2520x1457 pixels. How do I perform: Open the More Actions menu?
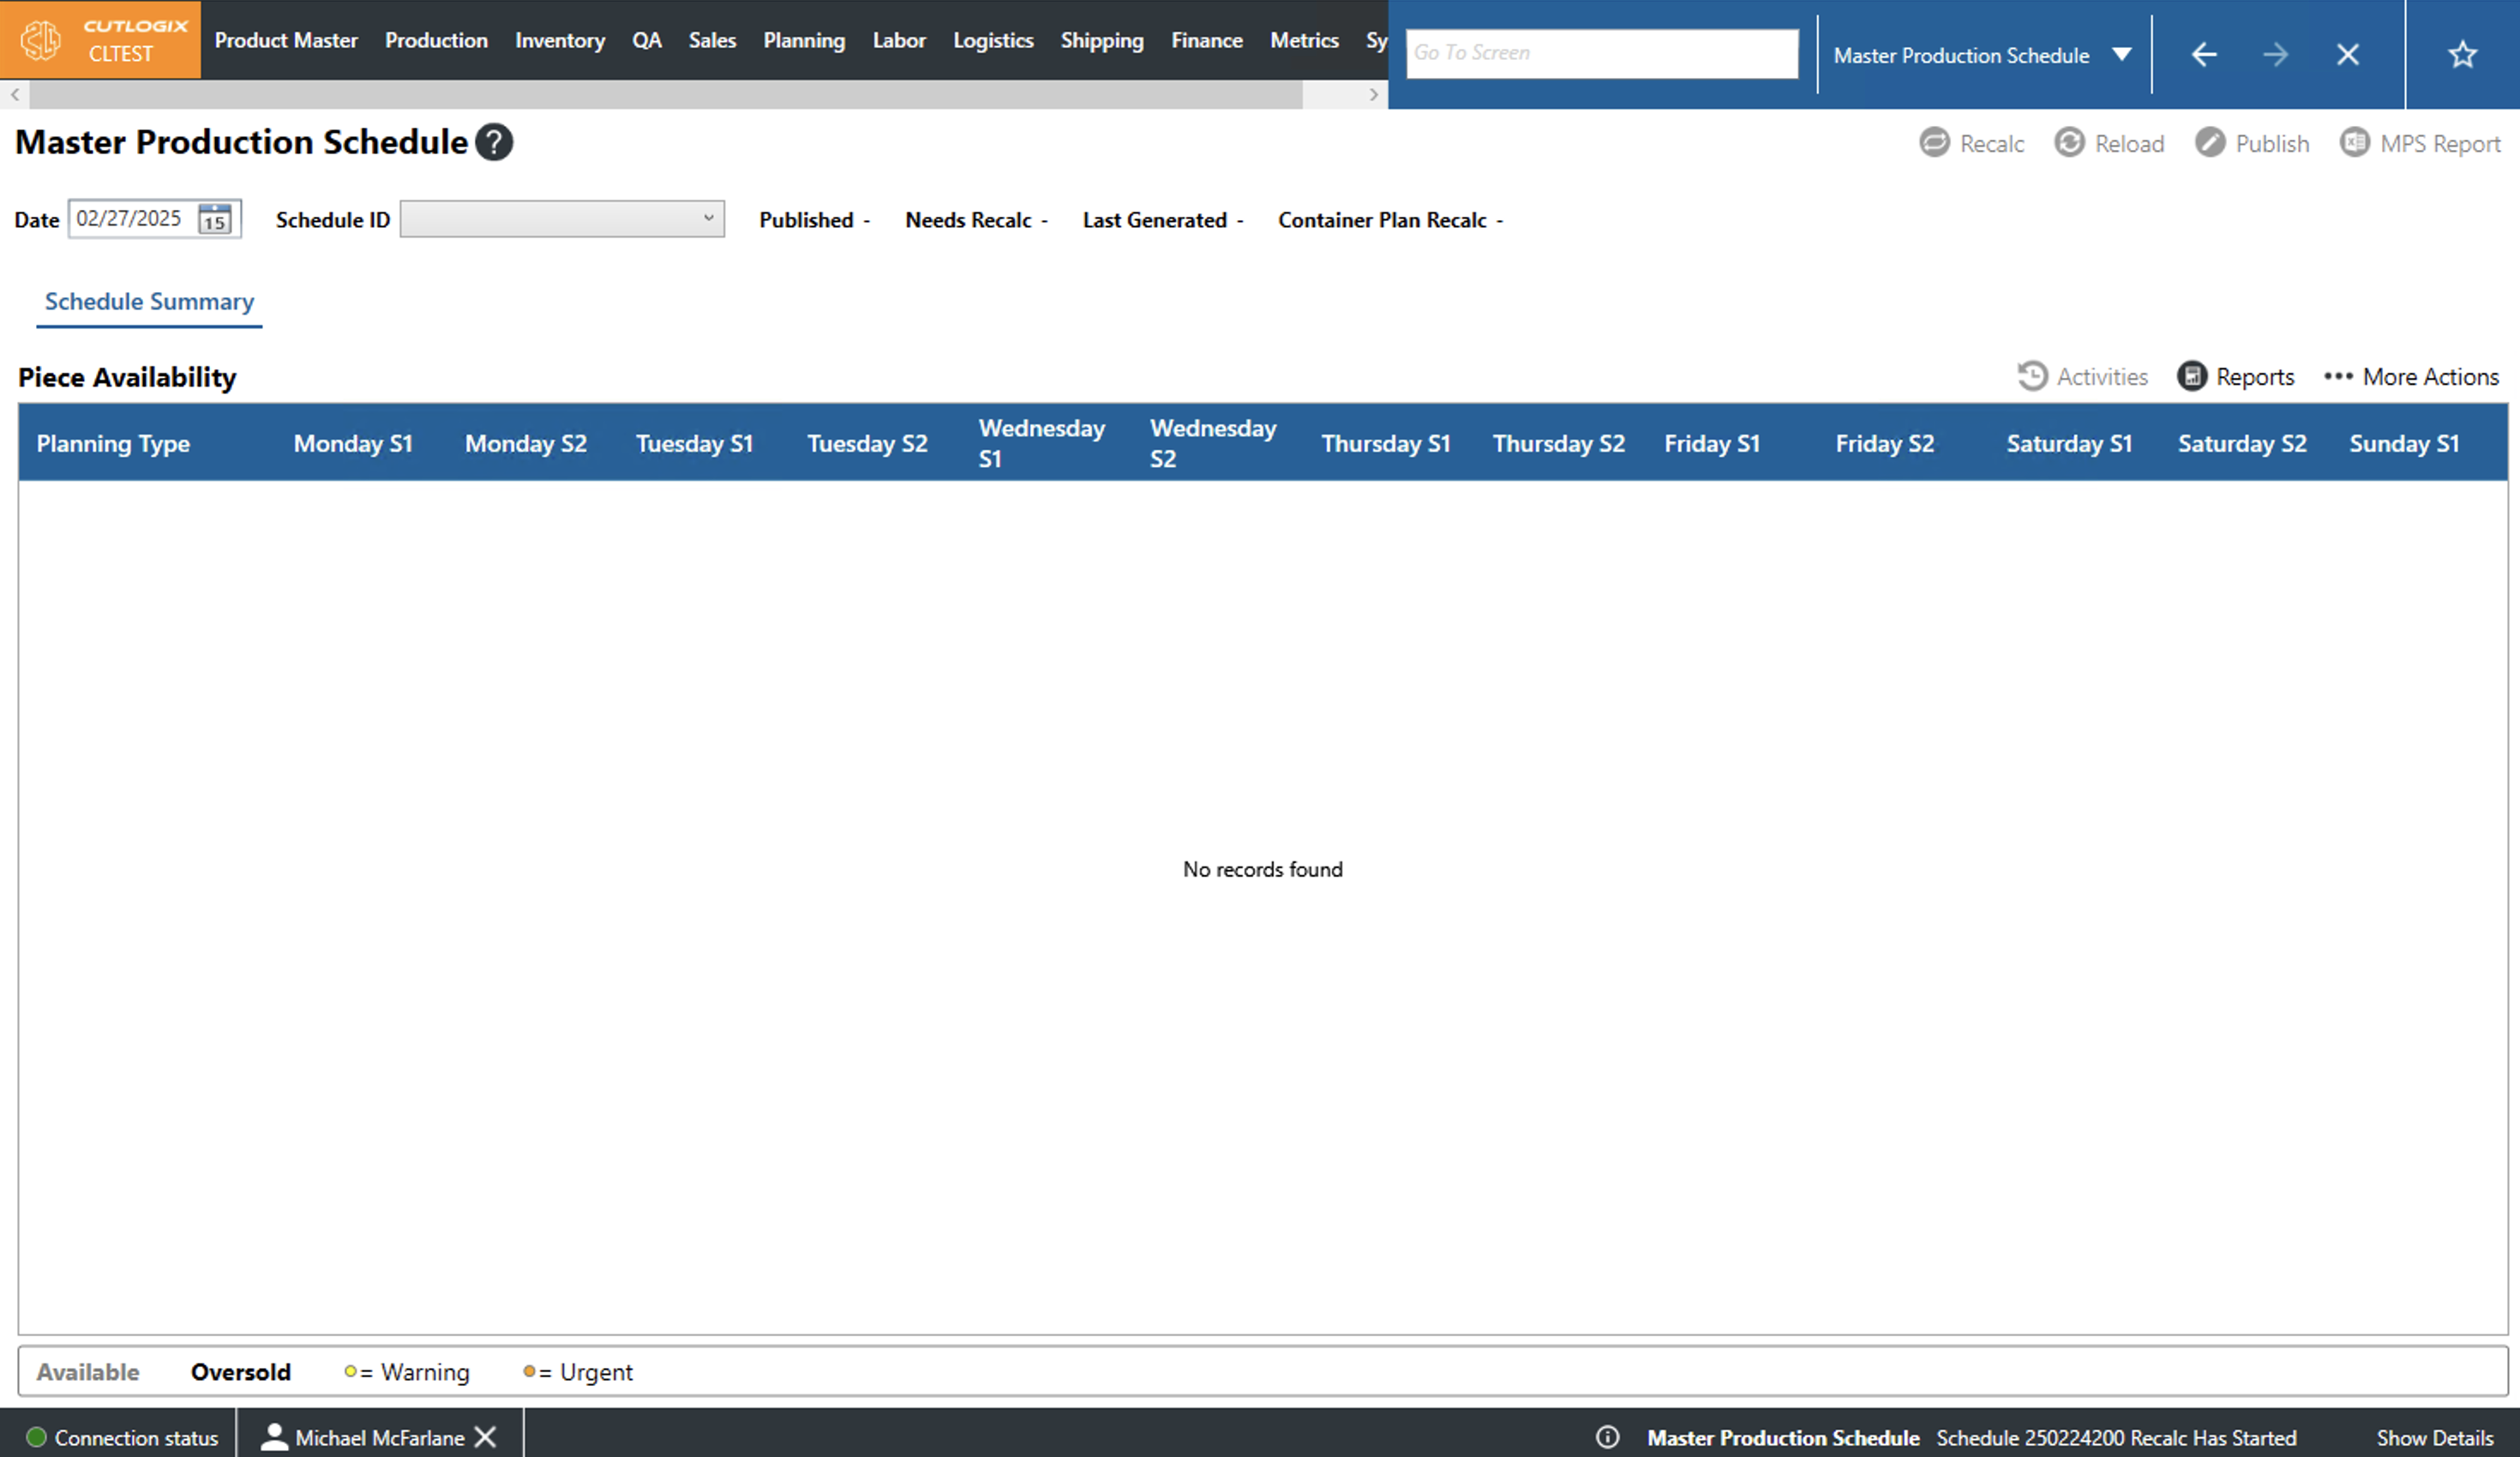[x=2411, y=377]
